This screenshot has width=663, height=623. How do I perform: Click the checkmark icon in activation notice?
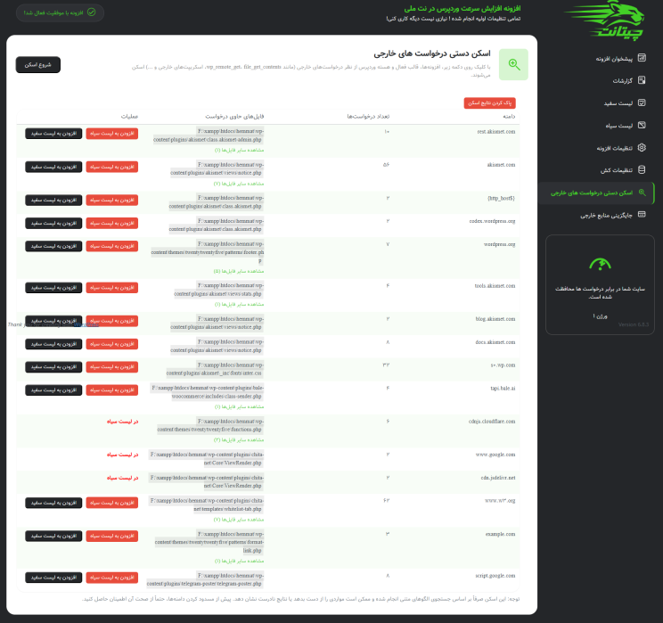click(x=91, y=12)
